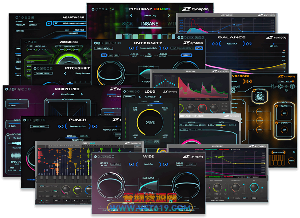Screen dimensions: 300x218
Task: Click the large left knob in INTENSITY
Action: (x=110, y=73)
